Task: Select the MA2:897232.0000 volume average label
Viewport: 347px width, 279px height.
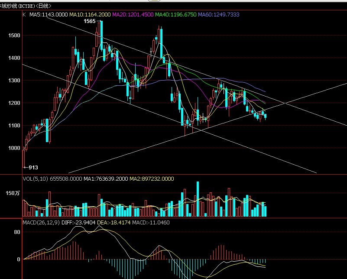Action: point(152,179)
